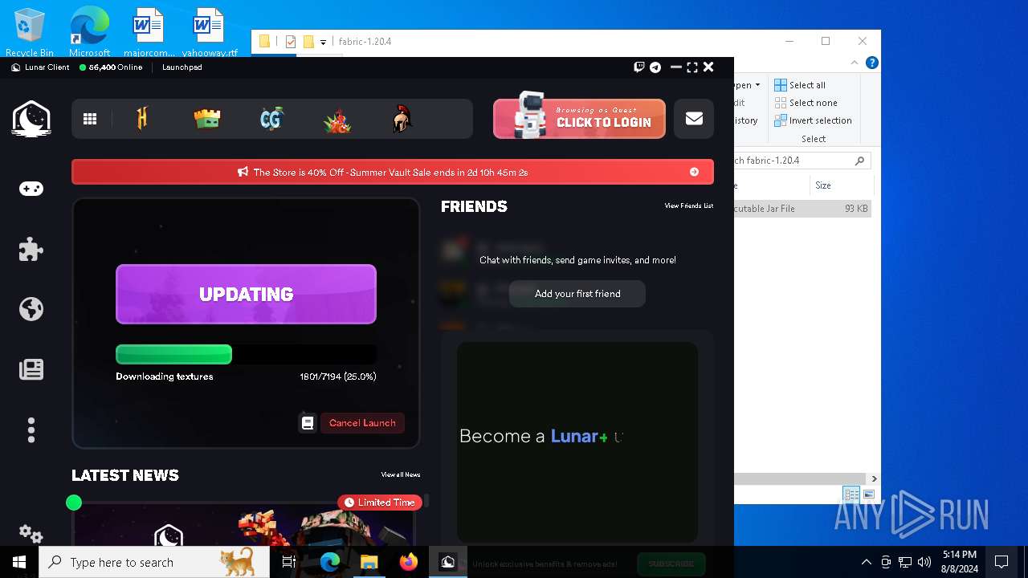Click Select all in File Explorer
The image size is (1028, 578).
tap(800, 85)
